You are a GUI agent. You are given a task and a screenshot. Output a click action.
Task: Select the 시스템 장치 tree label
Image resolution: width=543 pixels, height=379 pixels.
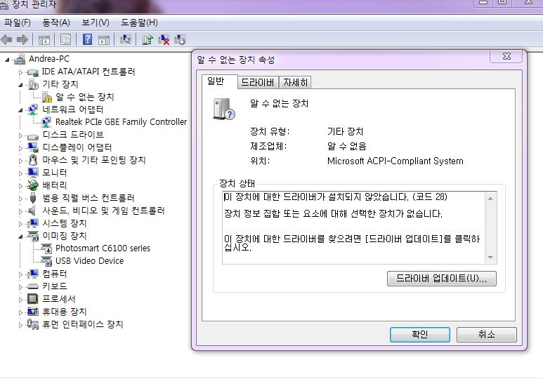(x=64, y=223)
